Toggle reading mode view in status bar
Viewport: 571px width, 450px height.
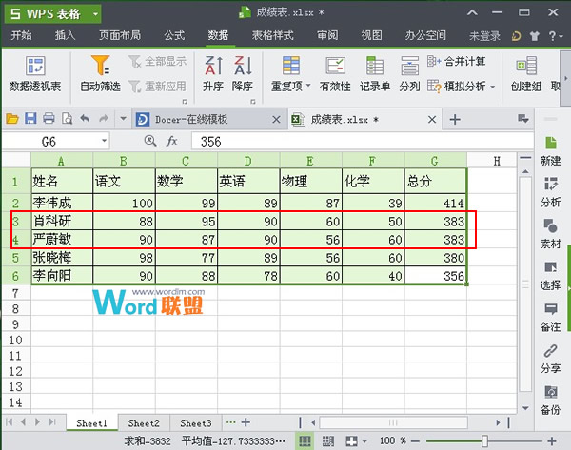[351, 441]
